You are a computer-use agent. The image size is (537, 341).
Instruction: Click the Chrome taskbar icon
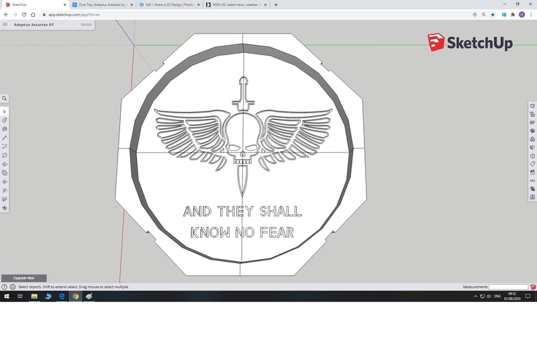[x=76, y=296]
